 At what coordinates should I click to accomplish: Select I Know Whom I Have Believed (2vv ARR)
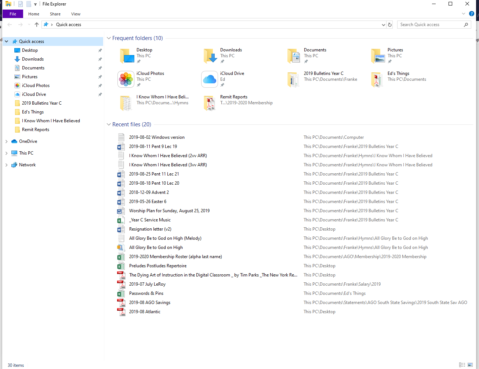(x=168, y=156)
